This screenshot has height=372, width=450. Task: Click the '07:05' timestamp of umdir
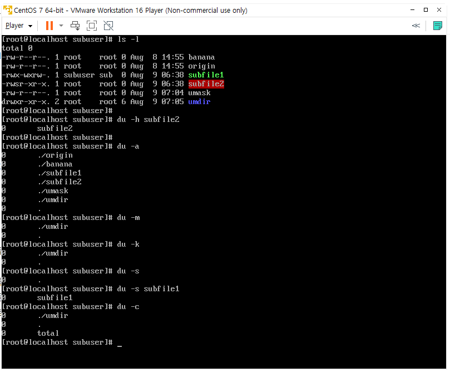click(x=172, y=102)
